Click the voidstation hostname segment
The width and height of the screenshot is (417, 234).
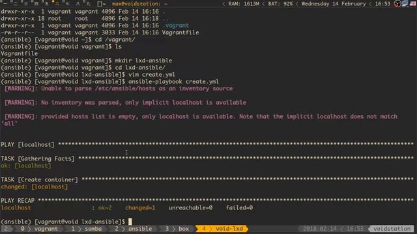point(392,229)
